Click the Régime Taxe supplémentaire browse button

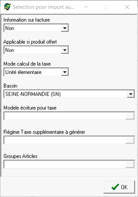(x=130, y=140)
